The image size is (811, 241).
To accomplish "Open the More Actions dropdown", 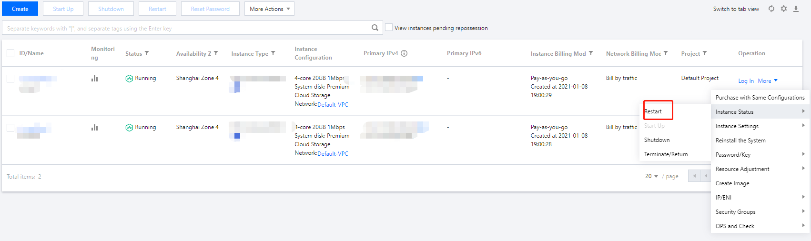I will pyautogui.click(x=269, y=9).
